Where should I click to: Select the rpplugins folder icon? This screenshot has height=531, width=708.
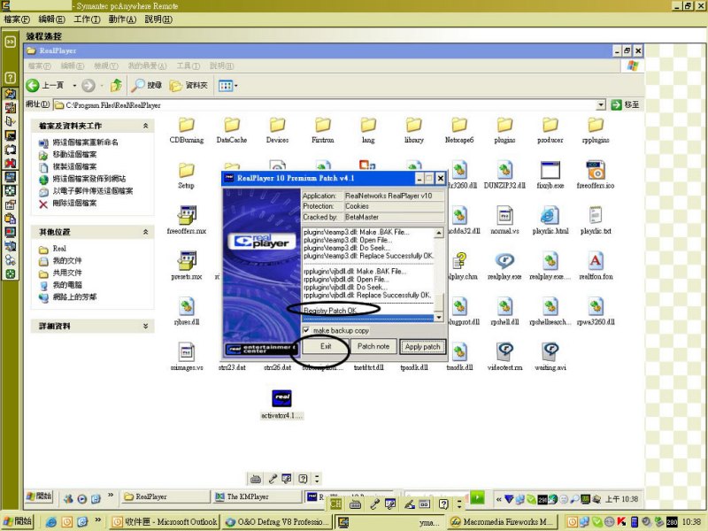pyautogui.click(x=596, y=125)
